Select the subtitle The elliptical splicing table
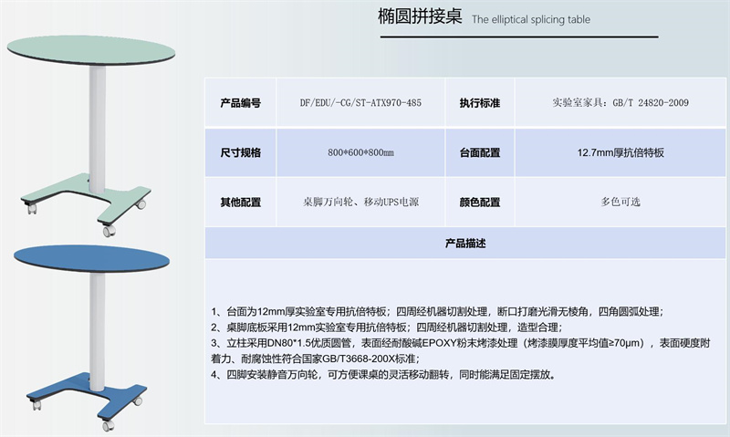This screenshot has height=437, width=730. [531, 19]
